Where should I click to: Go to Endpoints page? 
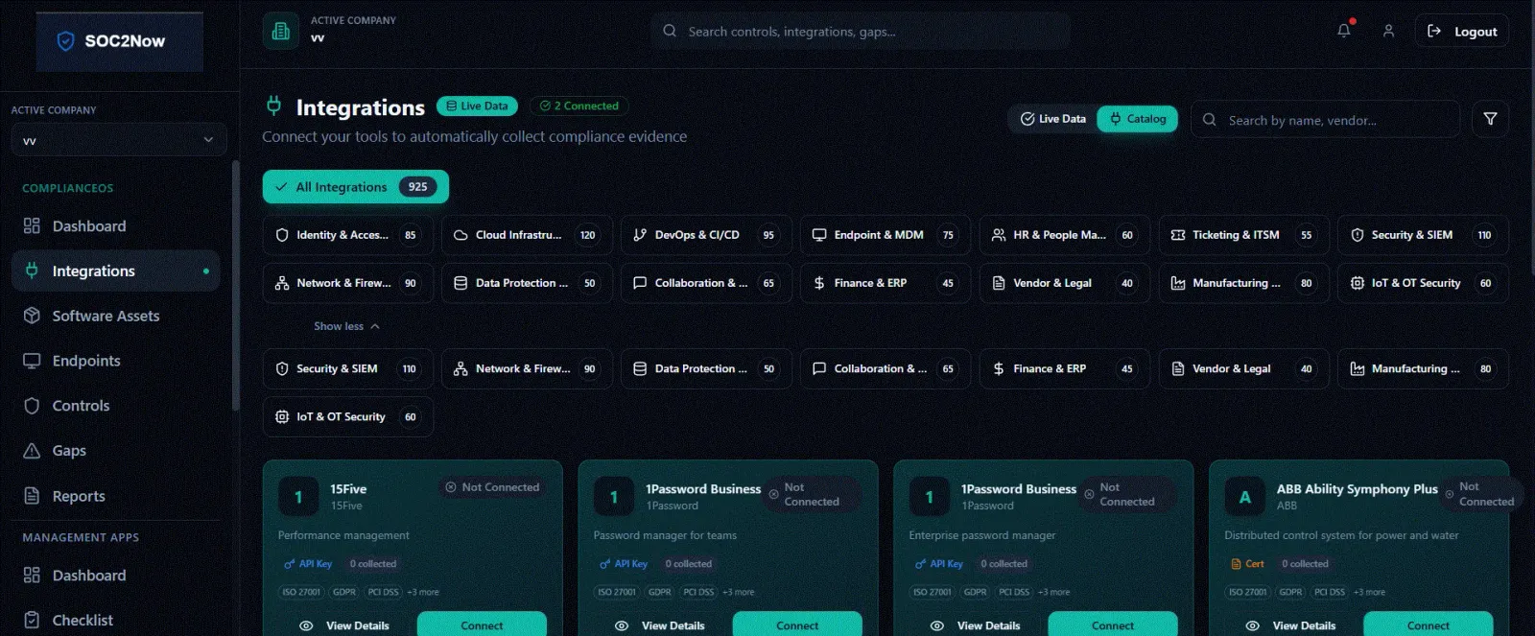116,361
